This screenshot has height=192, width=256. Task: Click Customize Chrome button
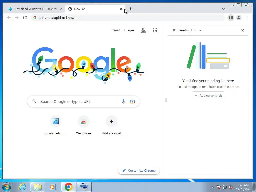(x=139, y=170)
